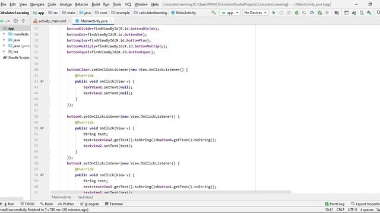Click the Make Project hammer icon

point(214,12)
